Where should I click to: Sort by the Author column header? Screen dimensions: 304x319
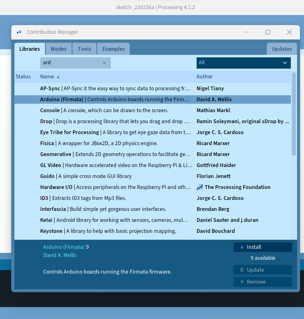click(x=204, y=77)
